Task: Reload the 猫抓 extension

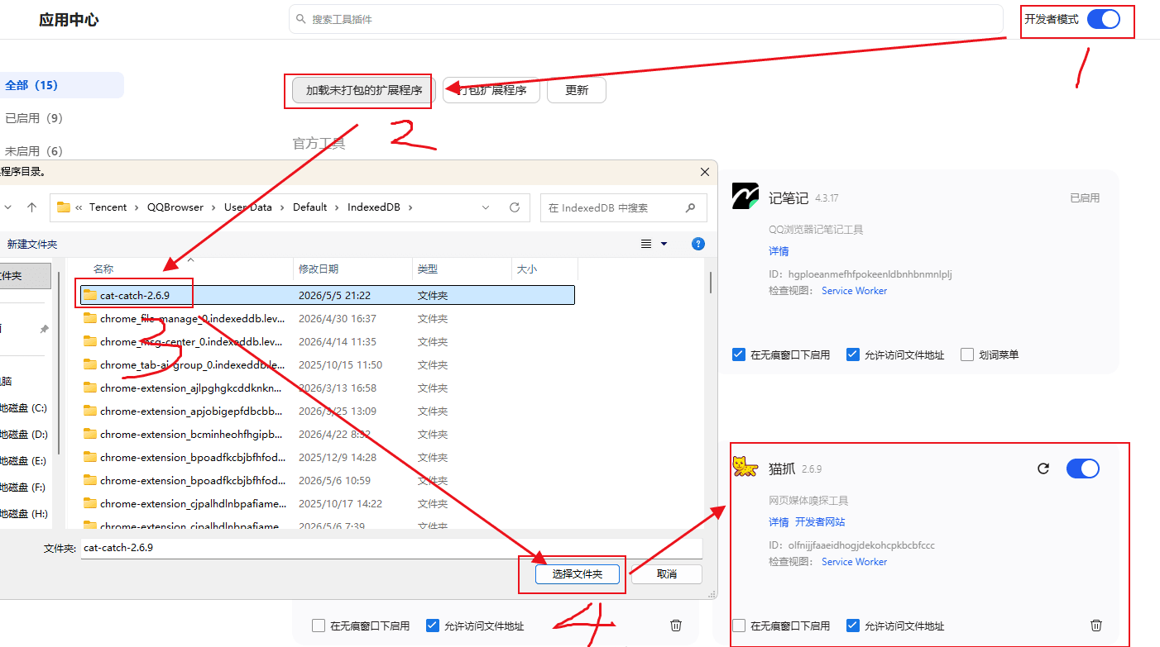Action: click(1043, 469)
